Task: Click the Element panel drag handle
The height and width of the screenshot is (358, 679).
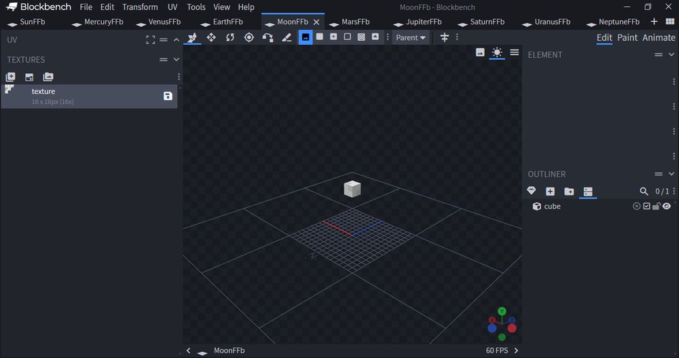Action: point(658,54)
